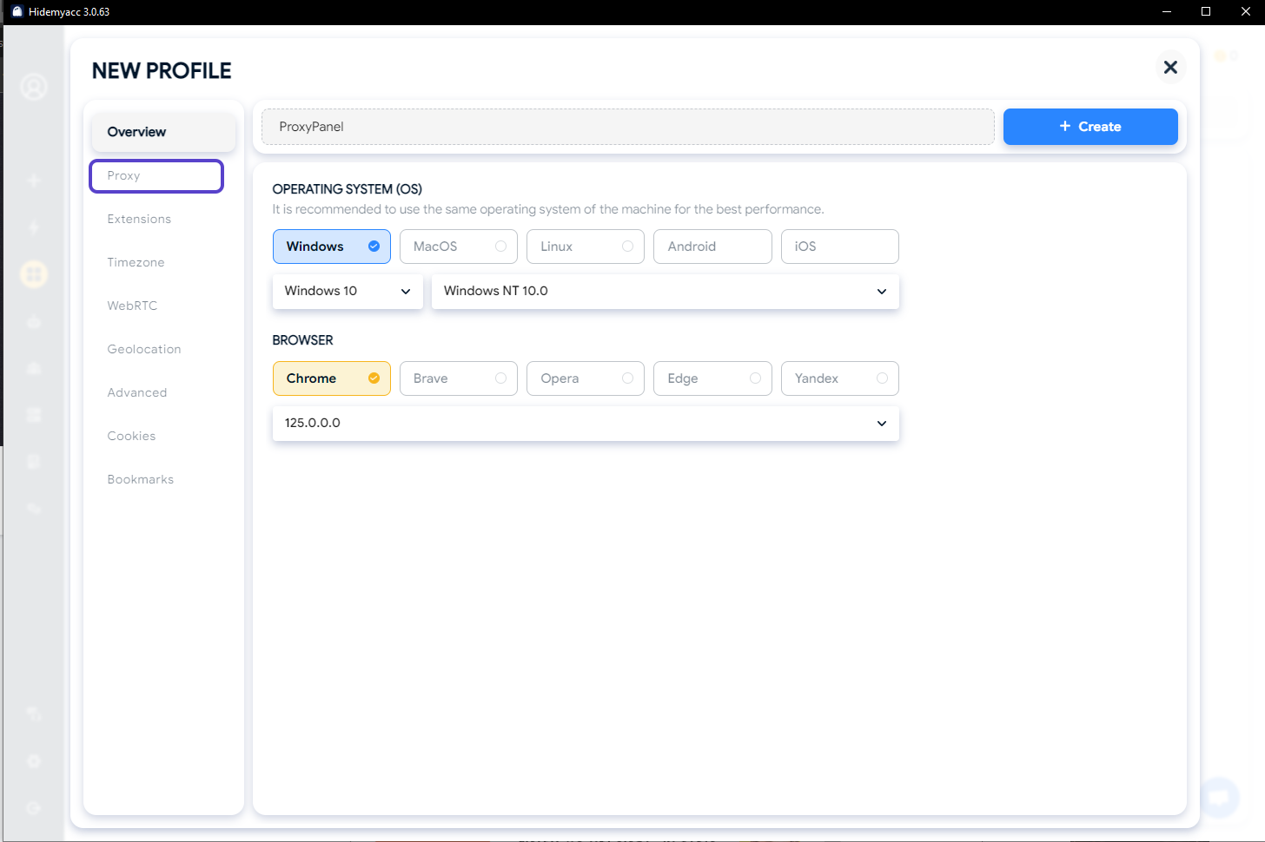1265x842 pixels.
Task: Choose MacOS as the operating system
Action: click(x=458, y=247)
